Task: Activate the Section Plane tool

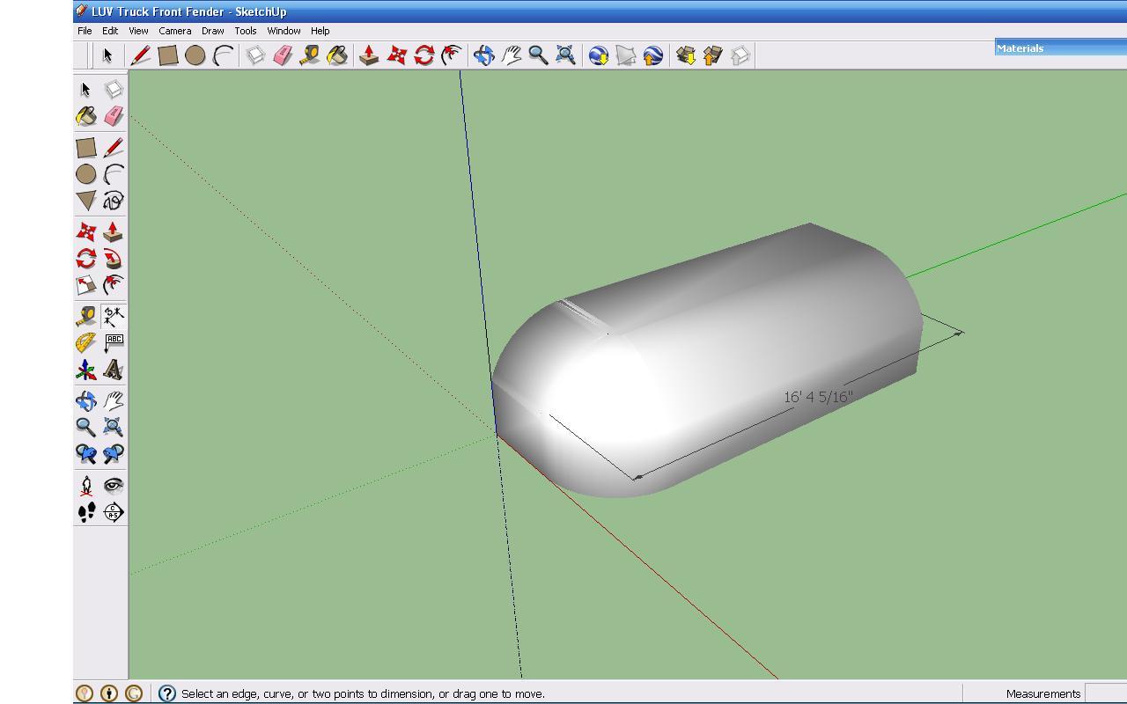Action: [x=114, y=512]
